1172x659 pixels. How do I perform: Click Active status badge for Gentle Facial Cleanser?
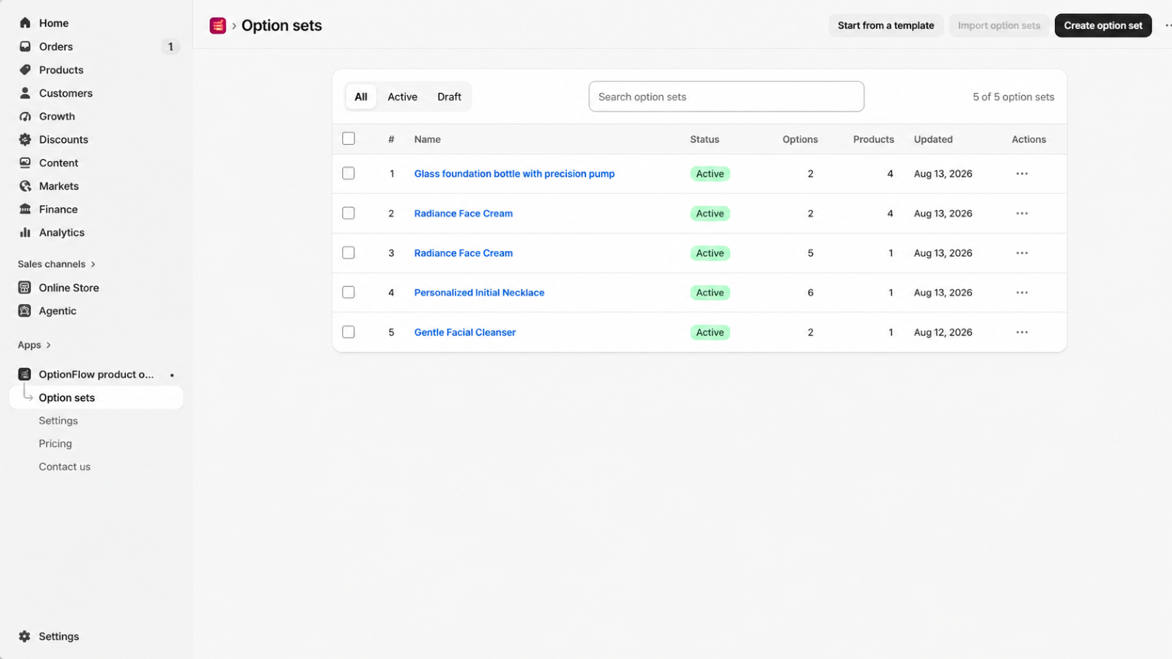click(x=710, y=332)
